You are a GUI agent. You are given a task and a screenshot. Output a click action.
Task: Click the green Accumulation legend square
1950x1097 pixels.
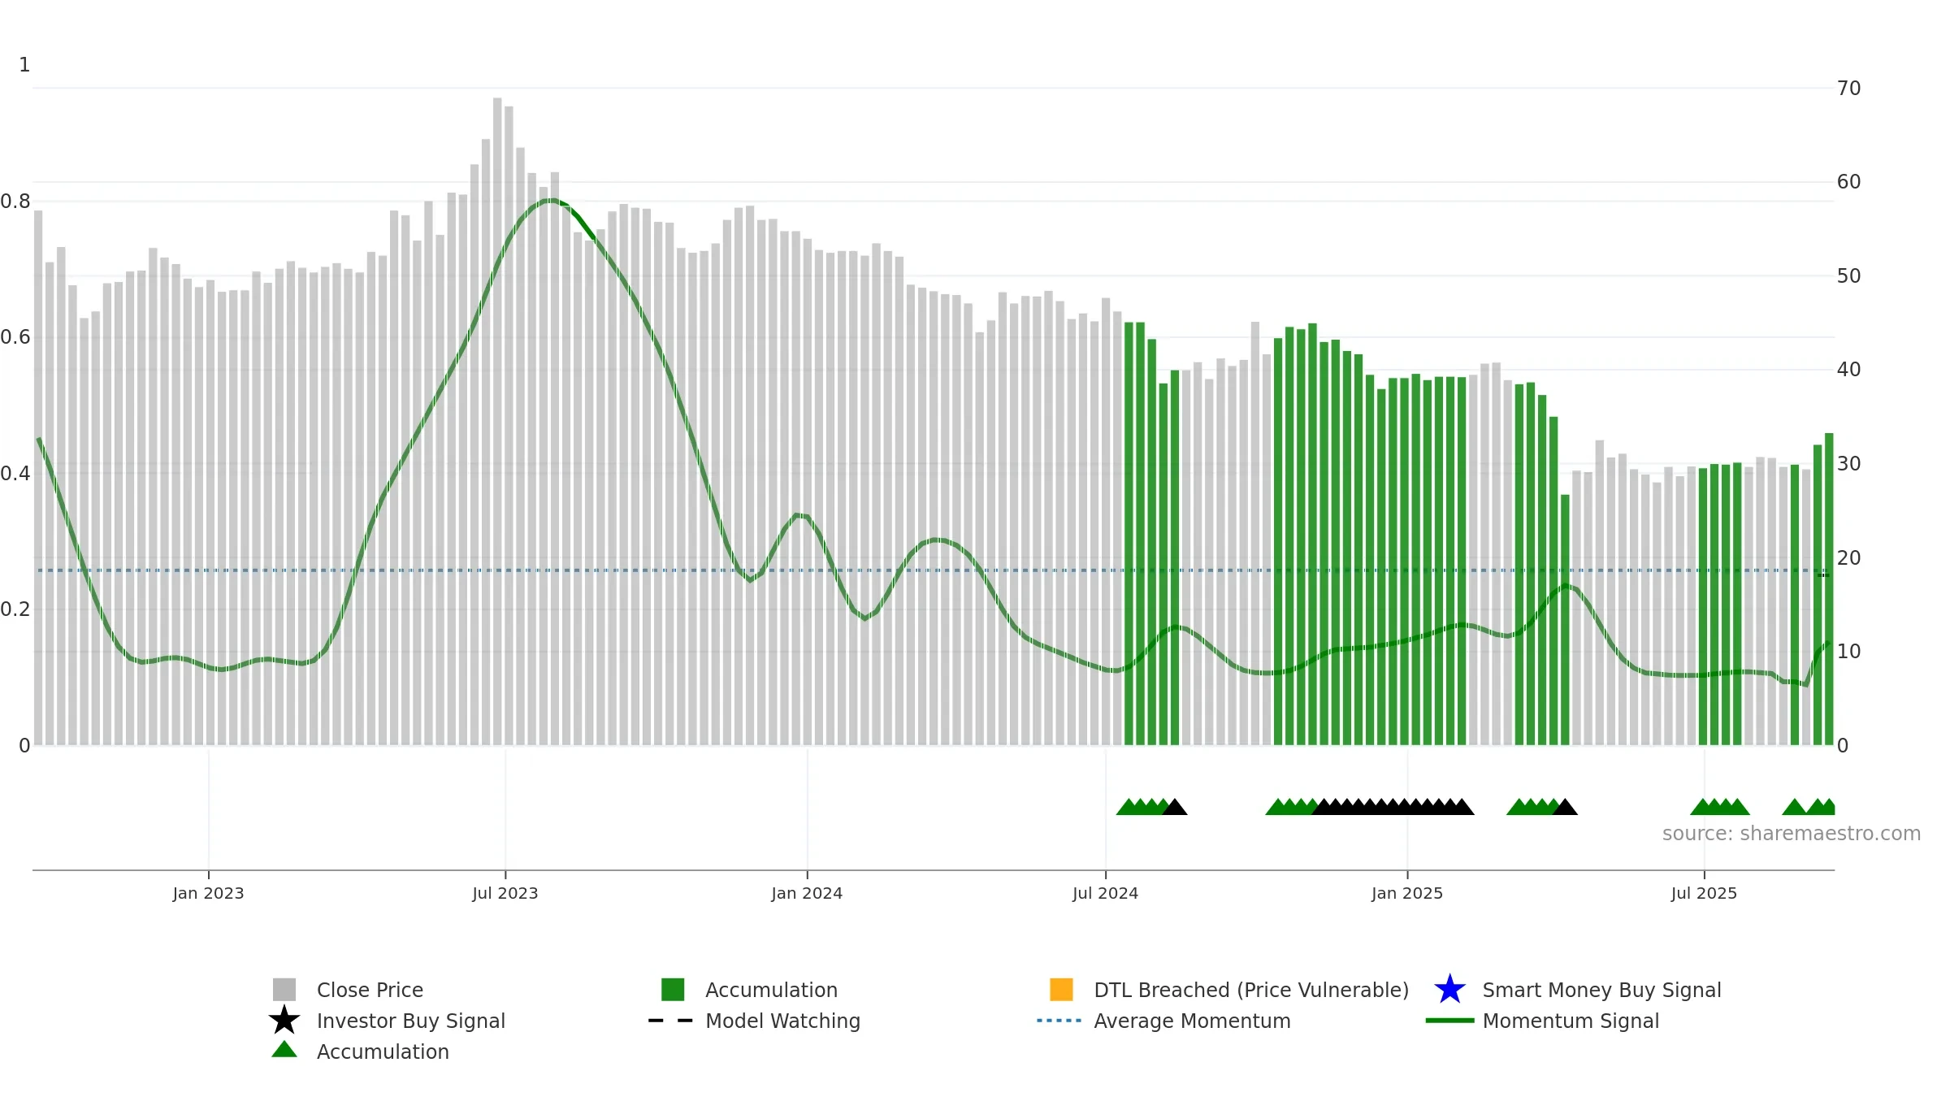pos(673,990)
